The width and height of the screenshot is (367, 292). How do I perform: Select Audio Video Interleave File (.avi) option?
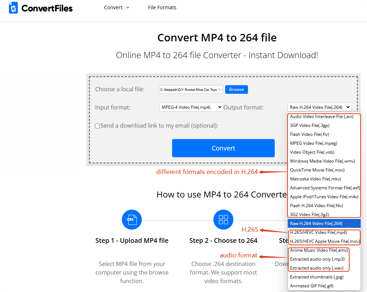[321, 117]
